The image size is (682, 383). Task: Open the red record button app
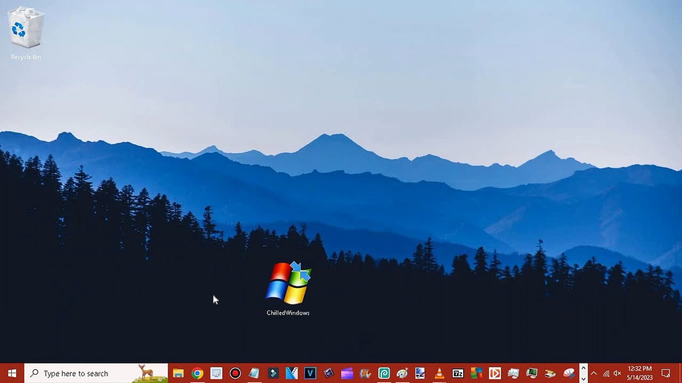235,373
